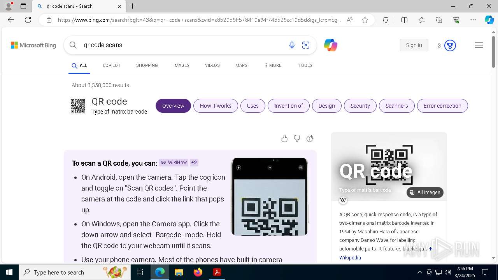This screenshot has height=280, width=498.
Task: Open Copilot sidebar in Edge
Action: click(x=489, y=20)
